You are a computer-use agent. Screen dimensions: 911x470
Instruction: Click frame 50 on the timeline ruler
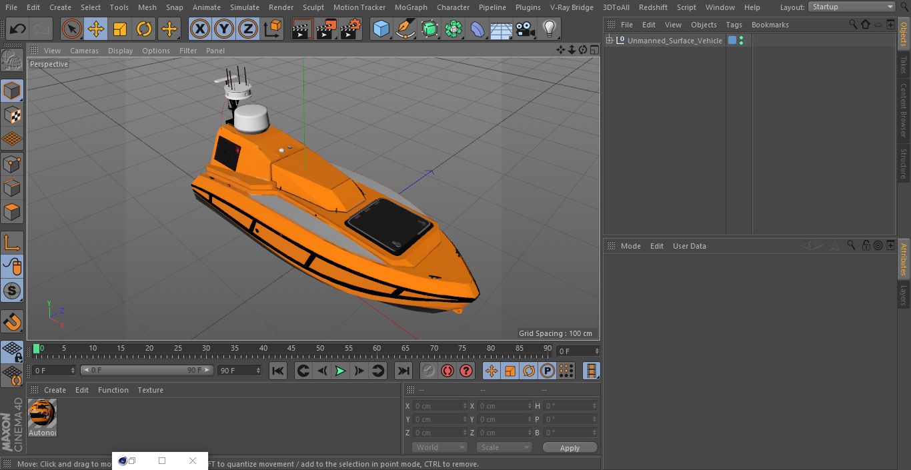320,348
